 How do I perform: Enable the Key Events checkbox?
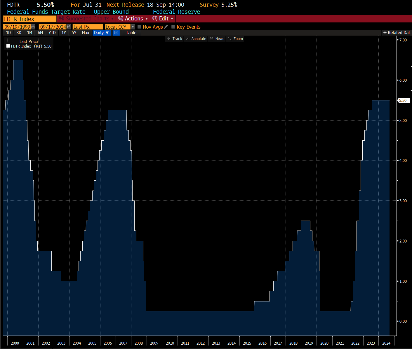point(173,27)
